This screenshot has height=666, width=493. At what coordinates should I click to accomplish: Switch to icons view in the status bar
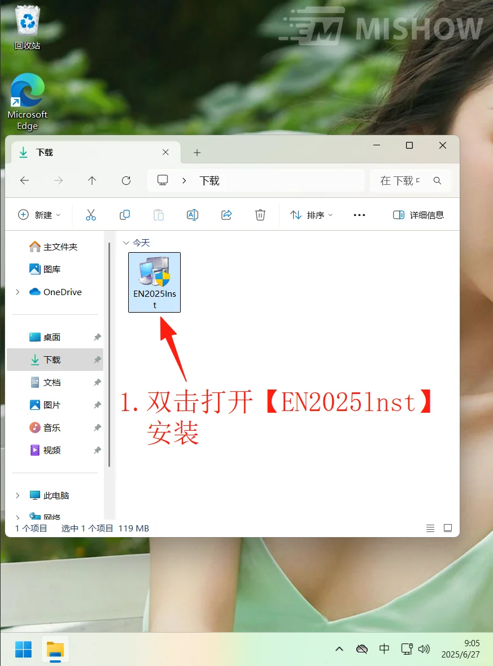point(448,528)
